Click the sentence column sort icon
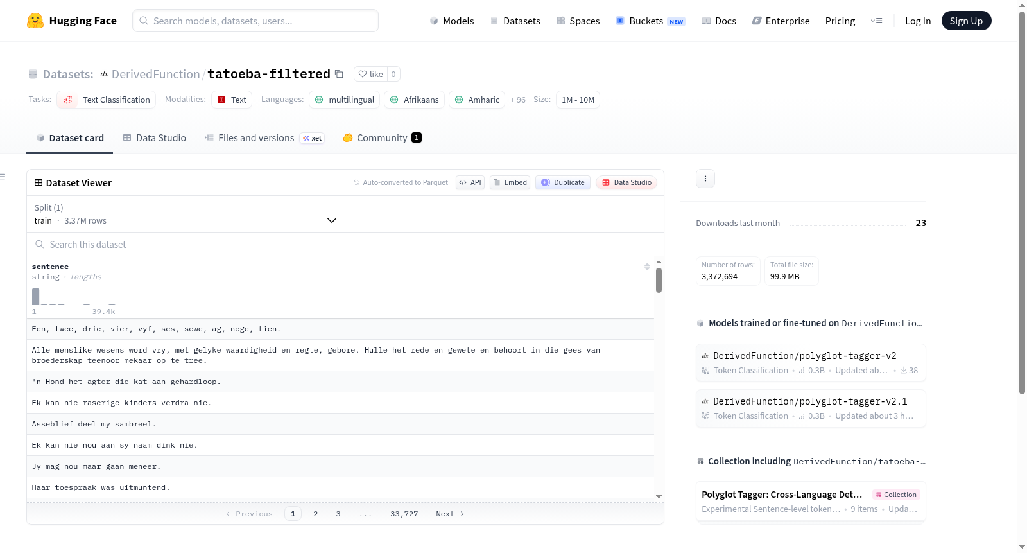This screenshot has height=553, width=1027. pos(647,267)
